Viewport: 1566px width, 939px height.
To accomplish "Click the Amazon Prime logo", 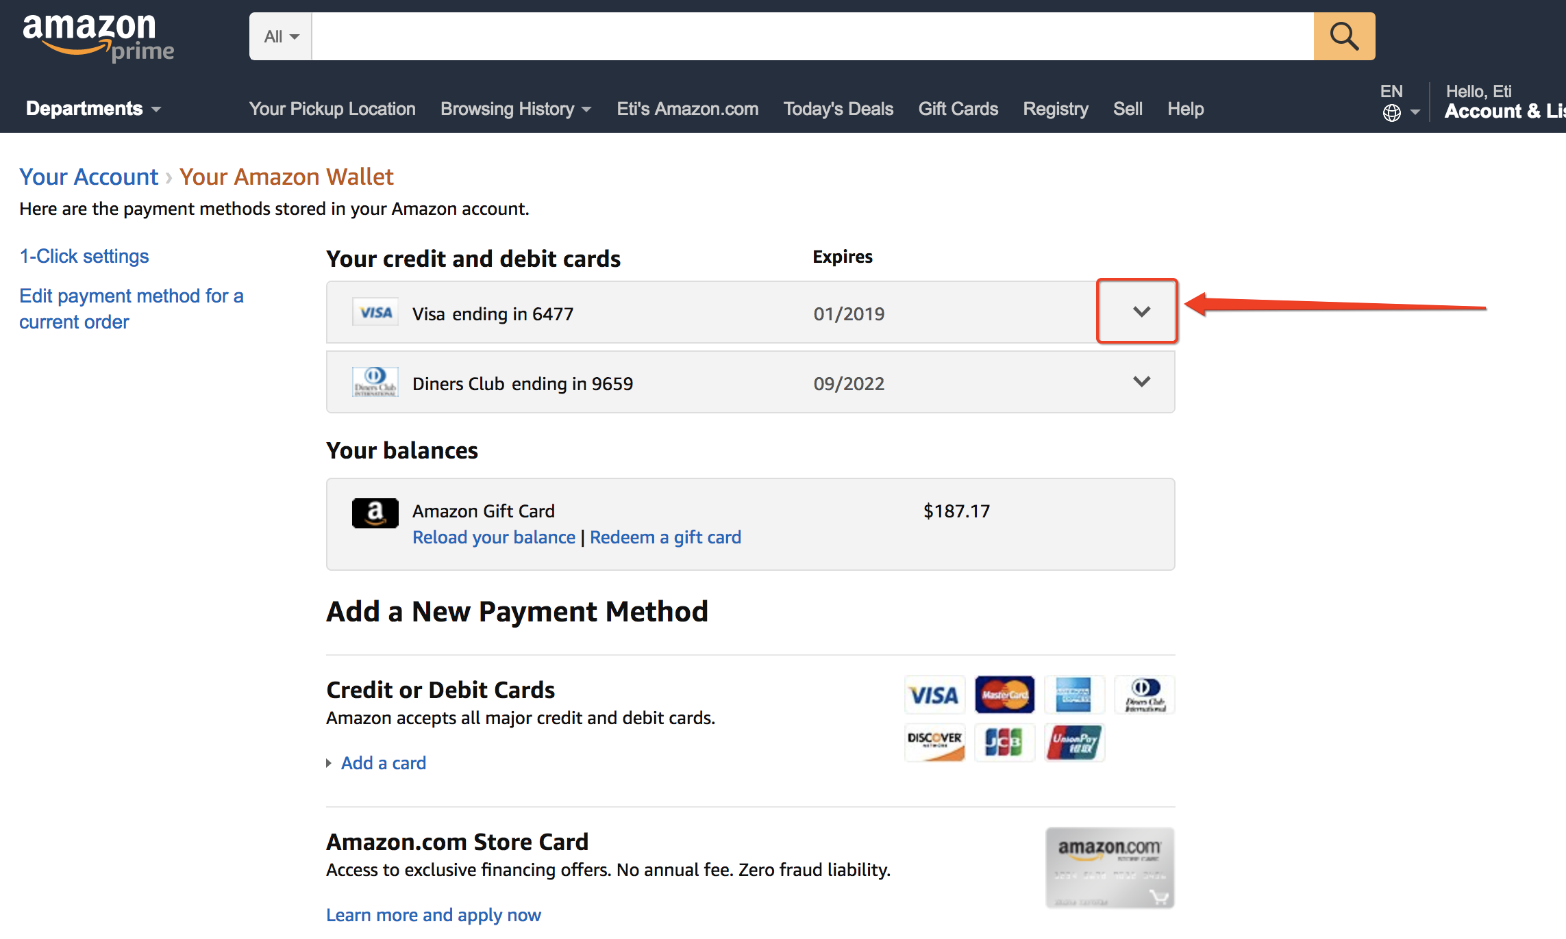I will click(x=98, y=38).
